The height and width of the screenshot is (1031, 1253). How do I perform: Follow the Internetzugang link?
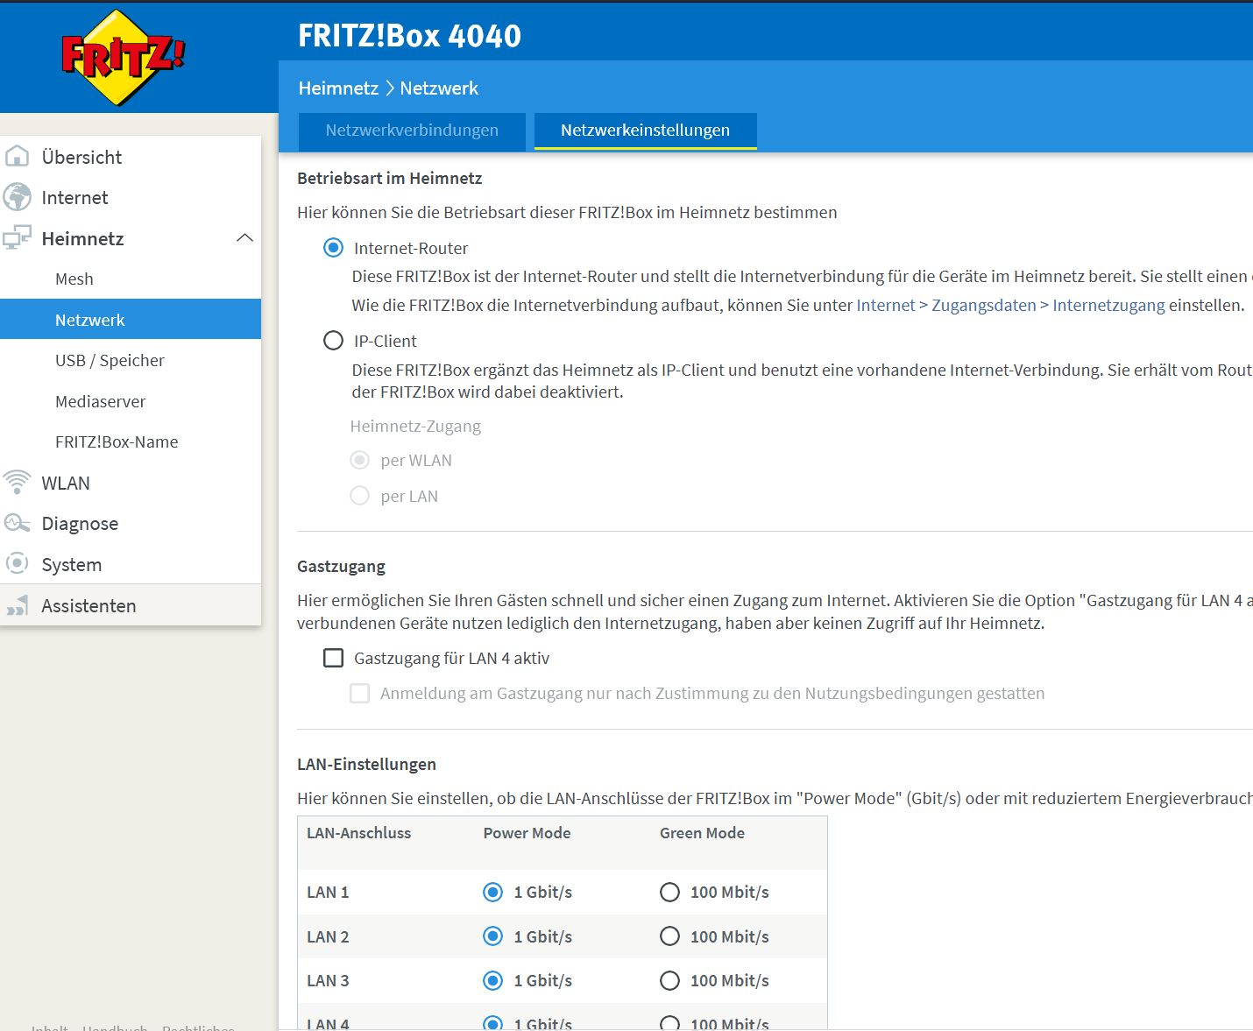tap(1108, 305)
